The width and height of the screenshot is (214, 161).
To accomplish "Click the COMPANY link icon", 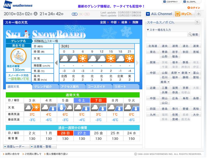I will tap(165, 2).
